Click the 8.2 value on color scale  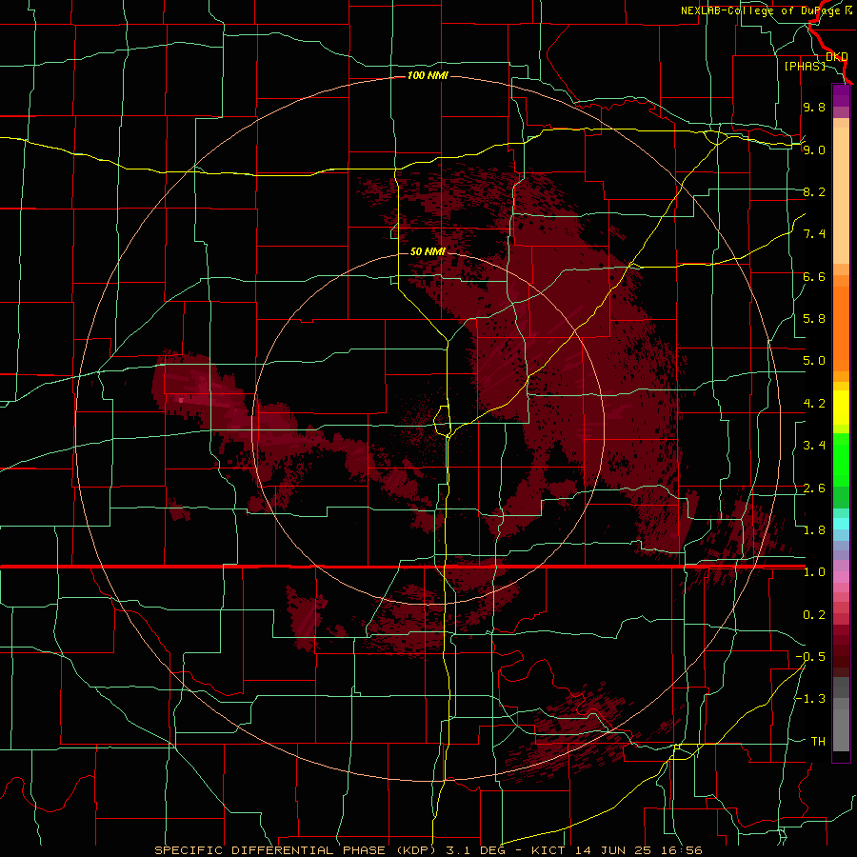coord(814,191)
